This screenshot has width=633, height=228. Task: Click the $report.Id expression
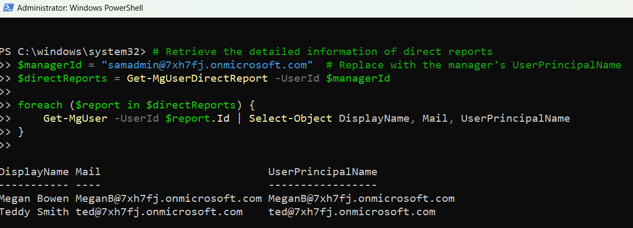coord(197,119)
